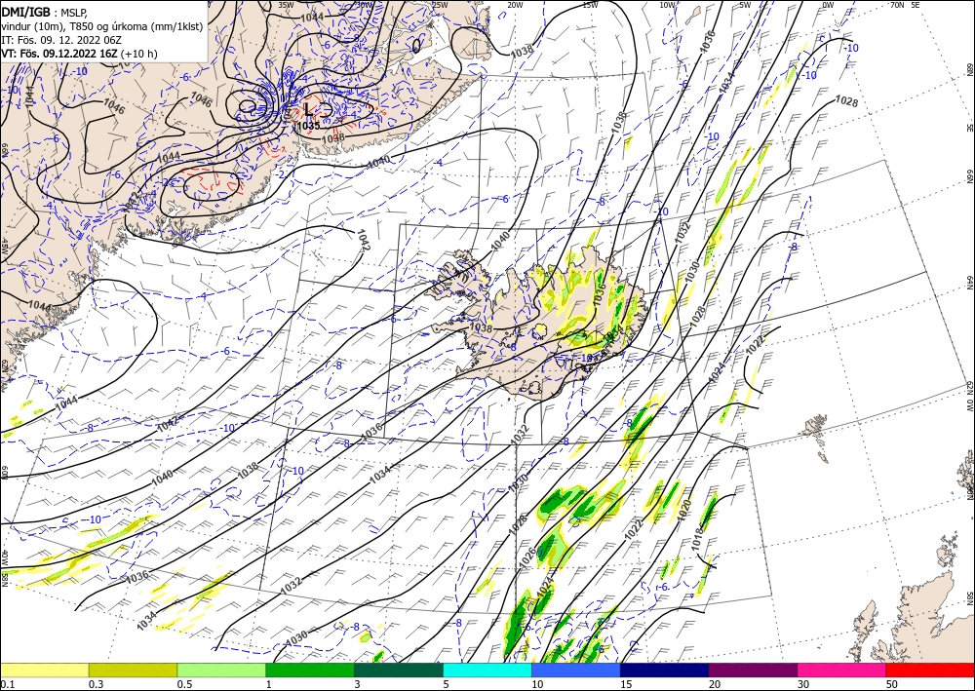Click the '35W' longitude label
Image resolution: width=975 pixels, height=691 pixels.
click(x=286, y=5)
